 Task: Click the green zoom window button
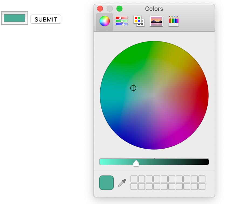(x=119, y=9)
